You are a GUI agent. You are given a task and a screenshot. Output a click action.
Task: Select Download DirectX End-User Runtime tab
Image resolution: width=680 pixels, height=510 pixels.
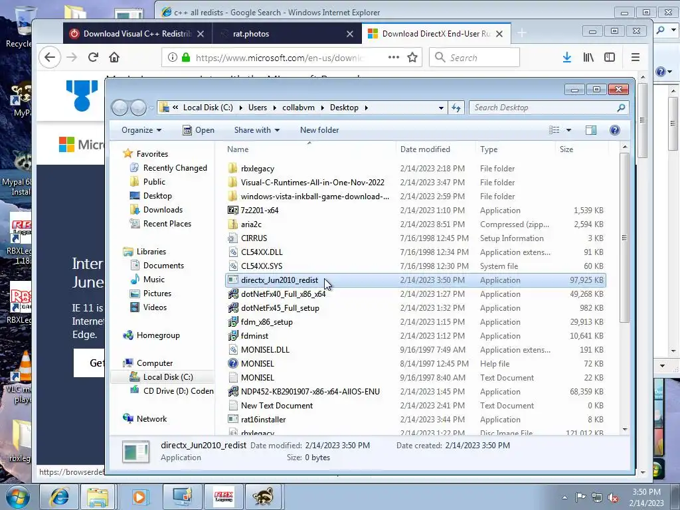pos(436,34)
